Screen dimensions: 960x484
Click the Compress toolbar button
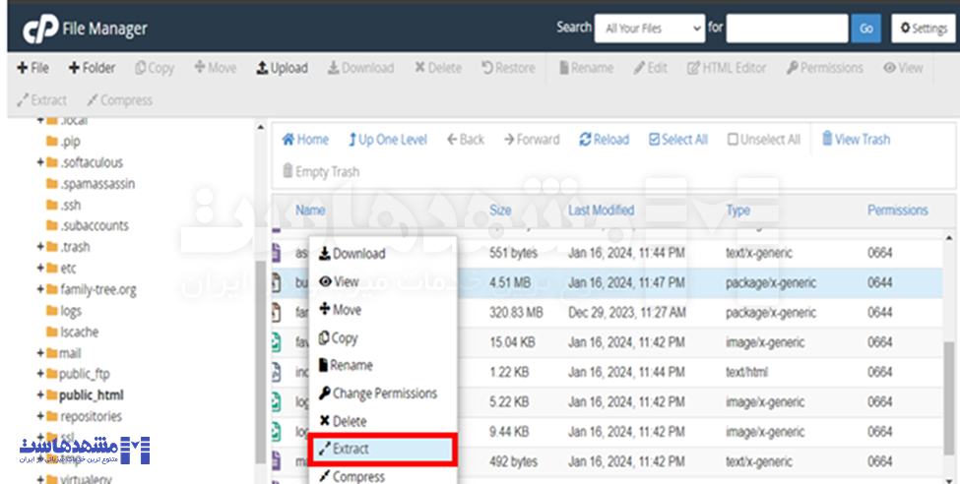pos(119,100)
